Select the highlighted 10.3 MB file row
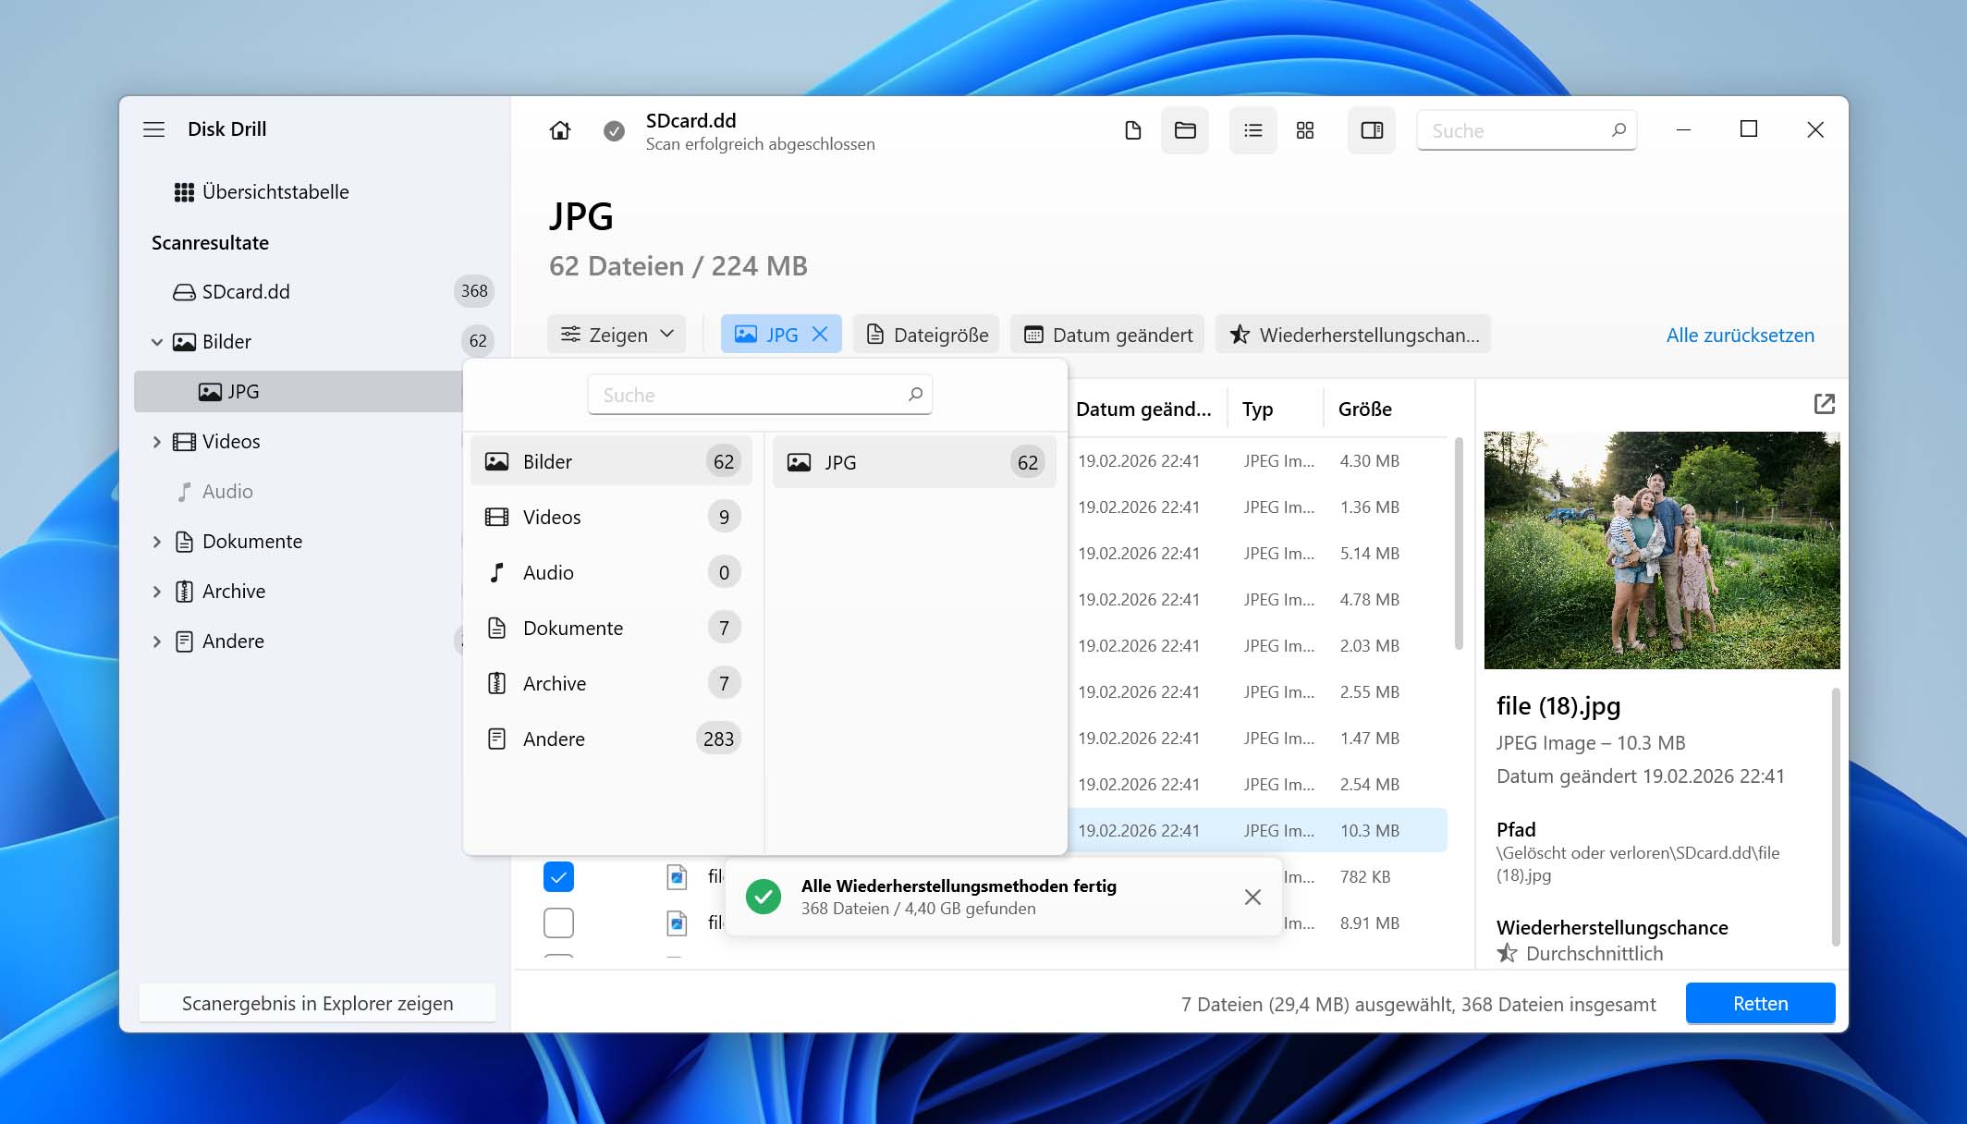 [1257, 830]
